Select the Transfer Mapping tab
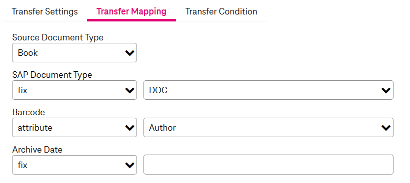Image resolution: width=410 pixels, height=183 pixels. [x=131, y=11]
